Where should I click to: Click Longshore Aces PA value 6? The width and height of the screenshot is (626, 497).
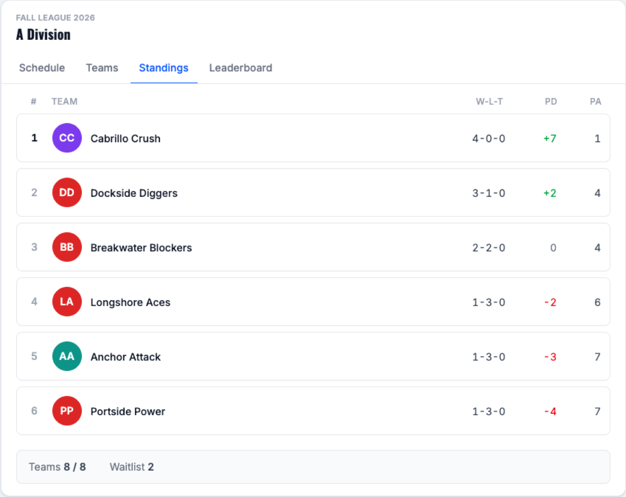pyautogui.click(x=597, y=302)
